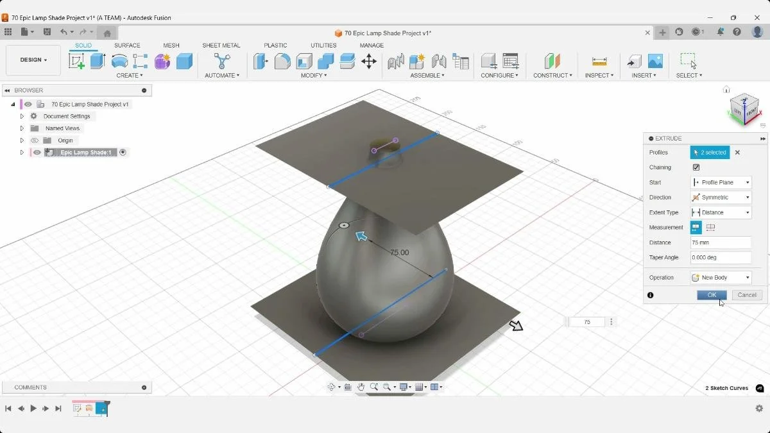Switch to the SHEET METAL tab
This screenshot has height=433, width=770.
[x=221, y=46]
